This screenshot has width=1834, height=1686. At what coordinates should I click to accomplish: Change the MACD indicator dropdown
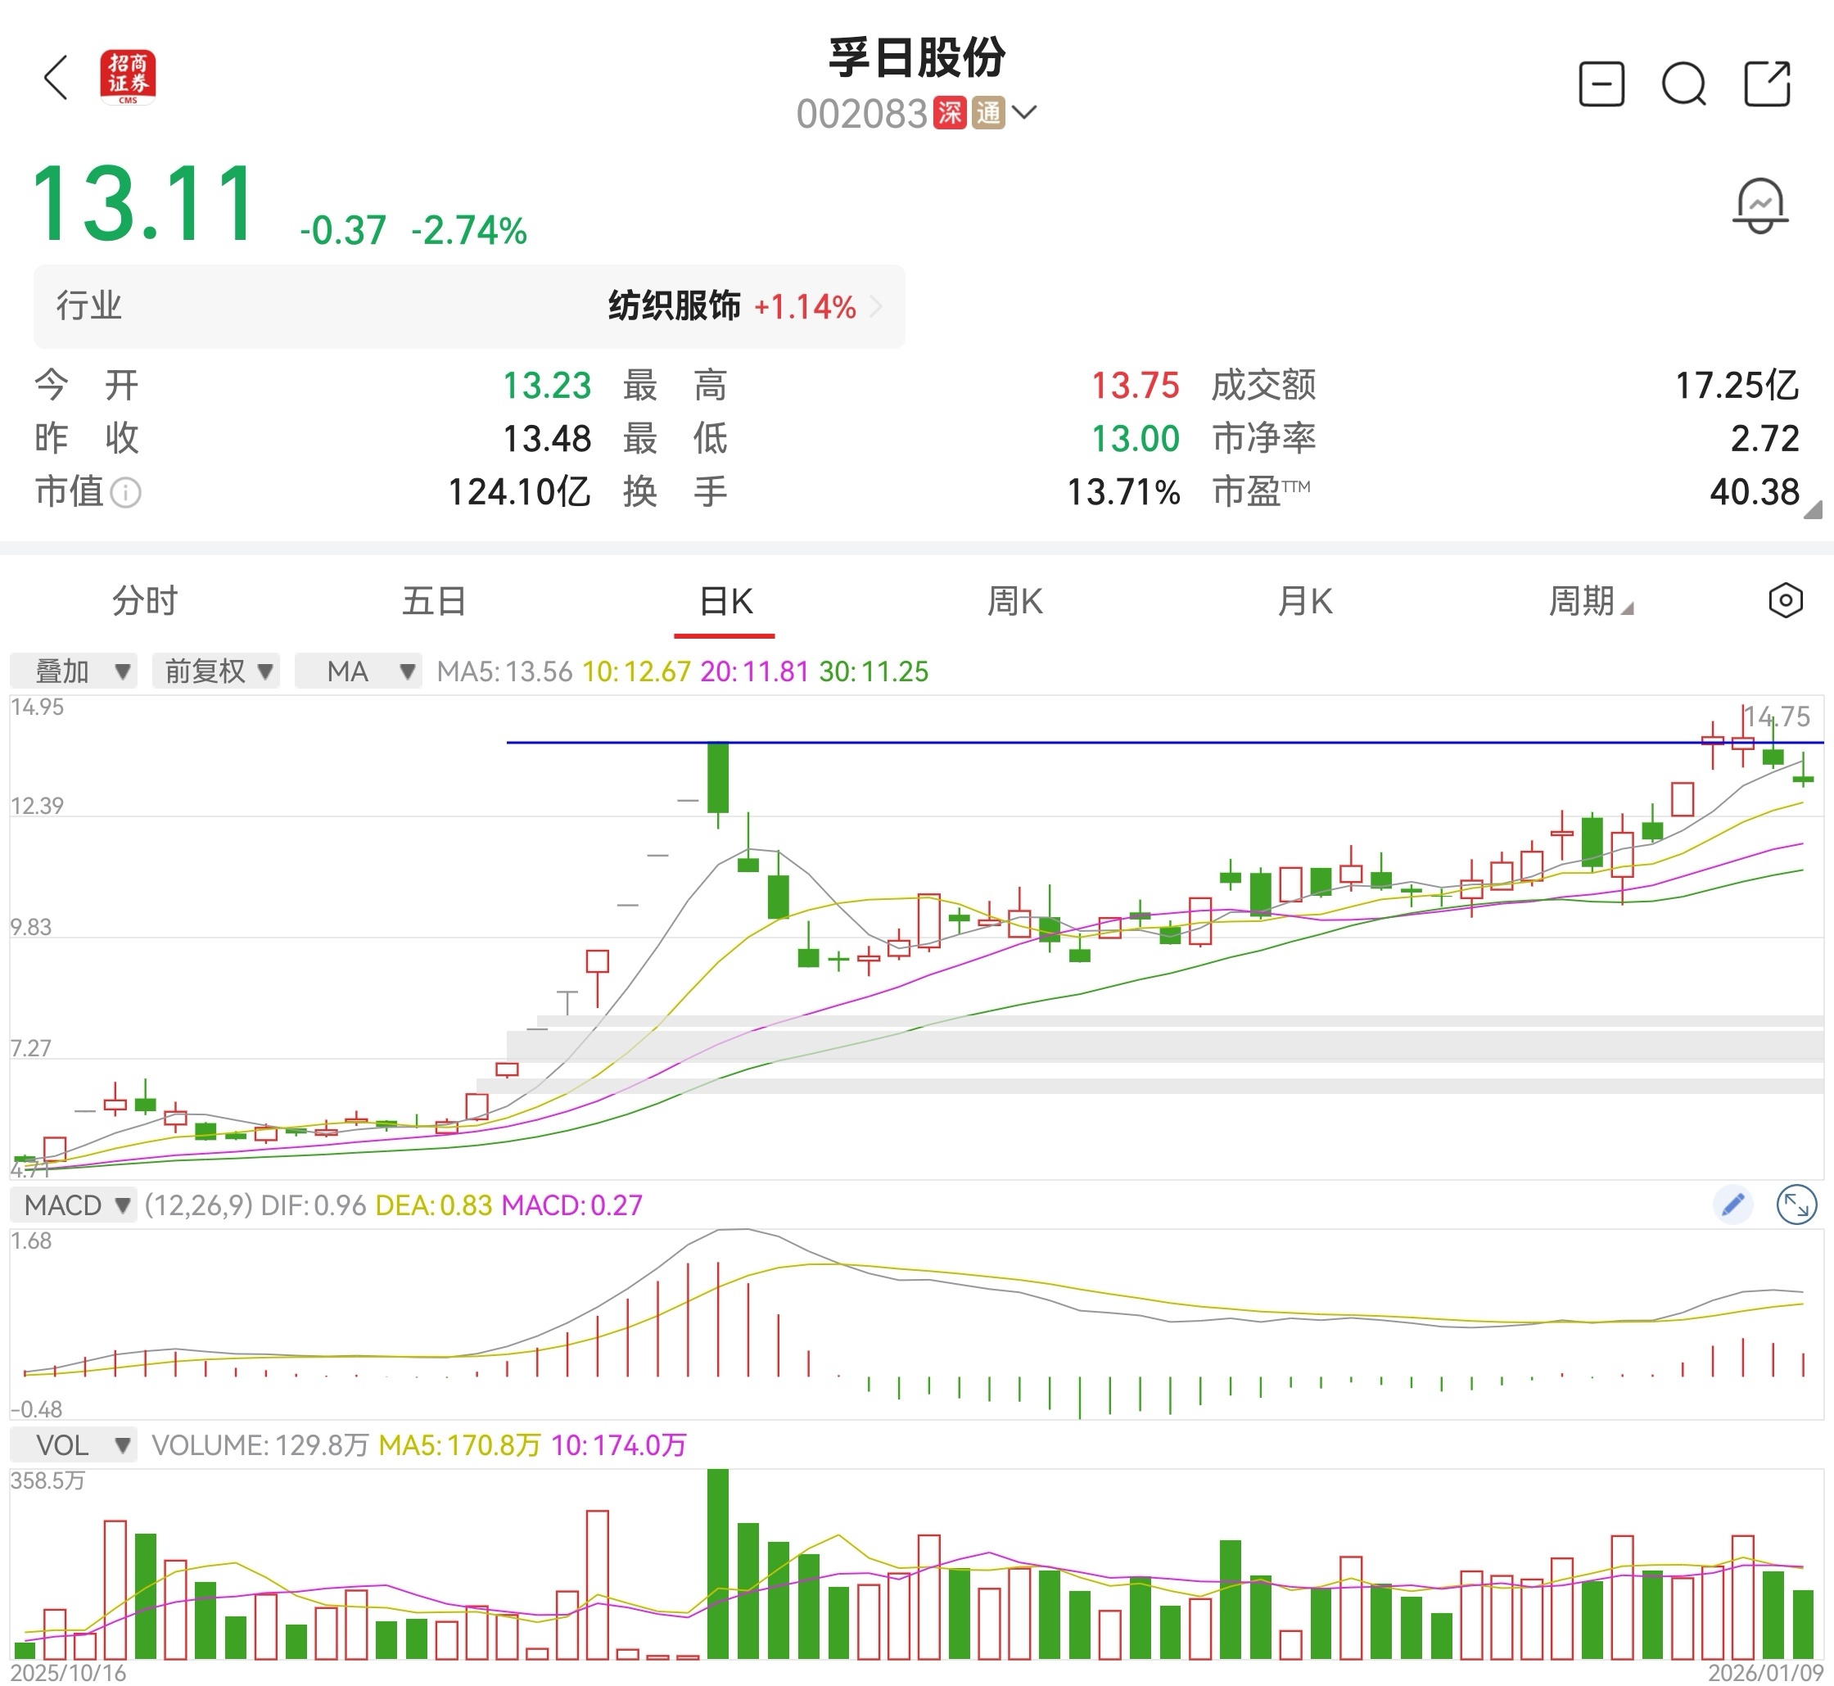pos(73,1205)
